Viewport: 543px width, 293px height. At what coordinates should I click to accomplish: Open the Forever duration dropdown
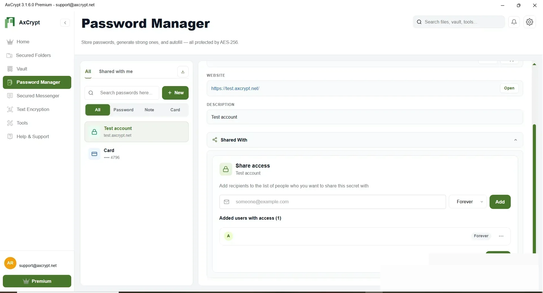(468, 202)
